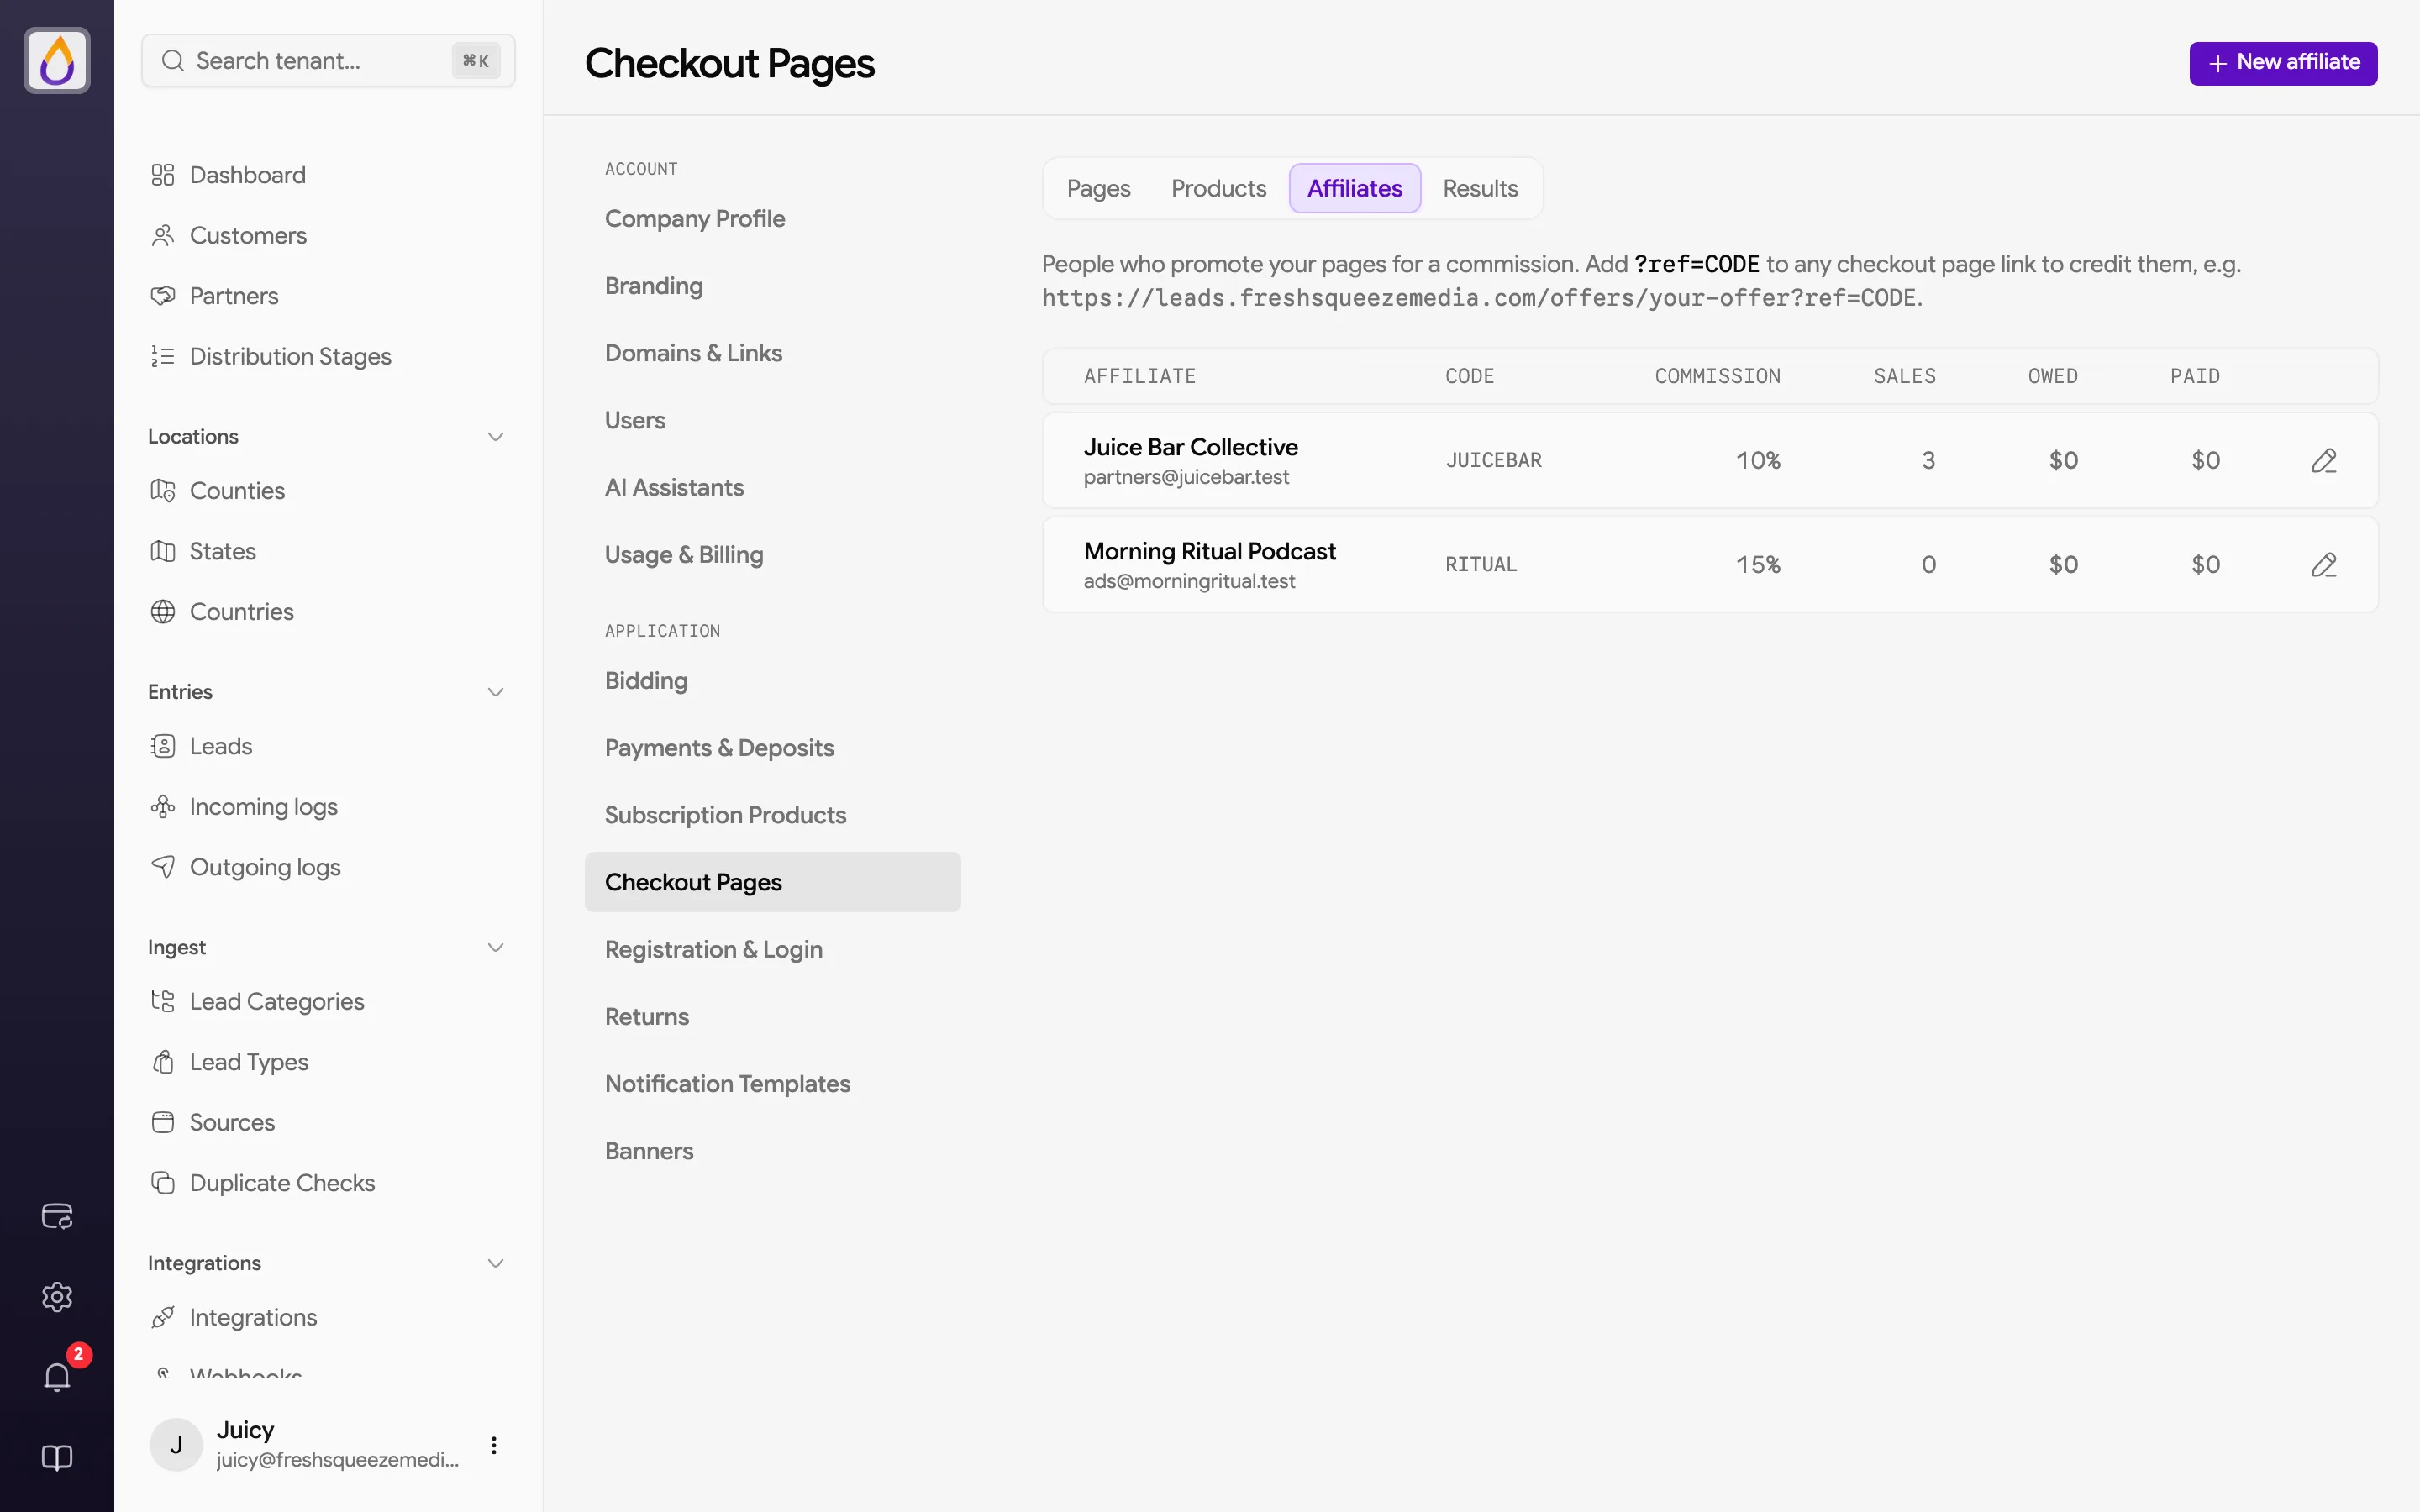Image resolution: width=2420 pixels, height=1512 pixels.
Task: Click the Leads contact icon
Action: click(163, 746)
